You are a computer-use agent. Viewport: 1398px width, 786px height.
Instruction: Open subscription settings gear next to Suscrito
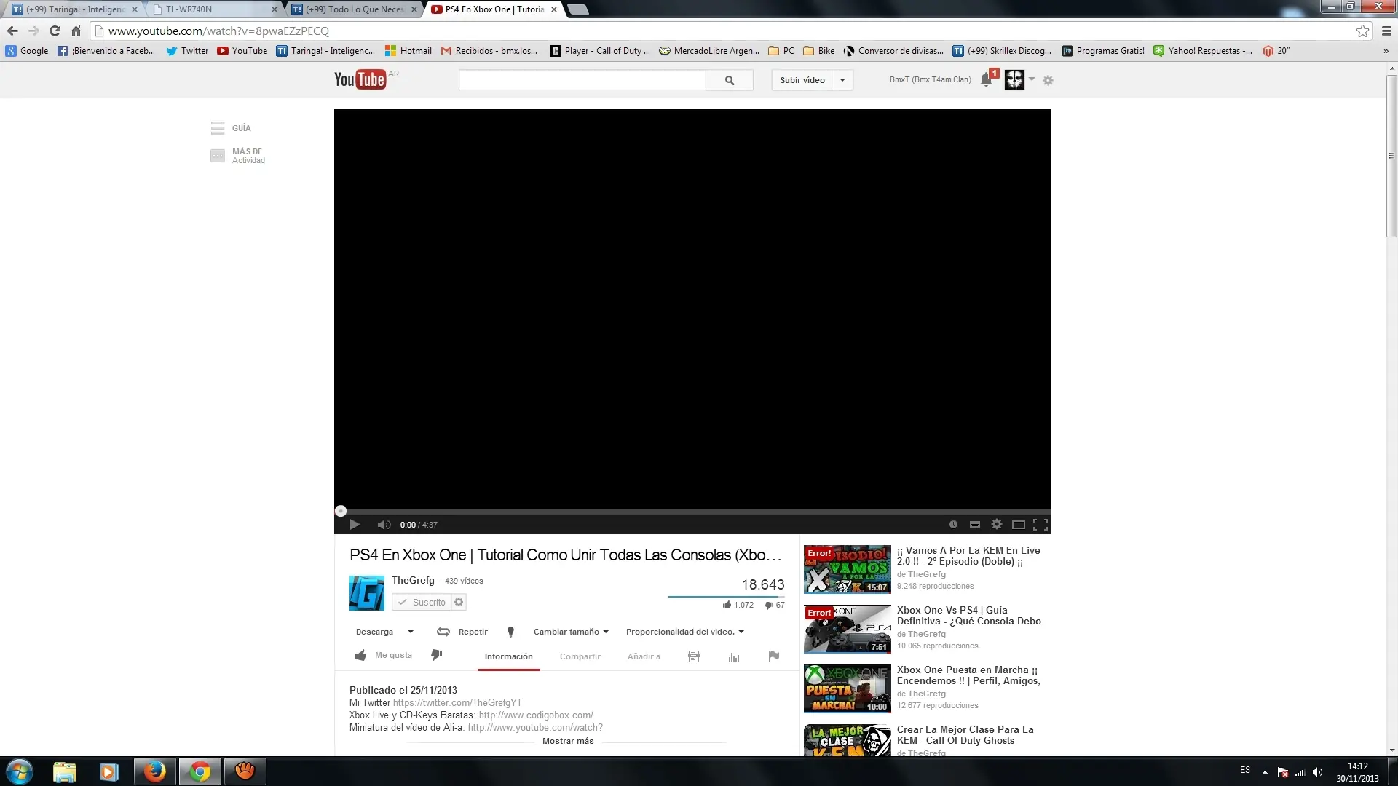[459, 602]
